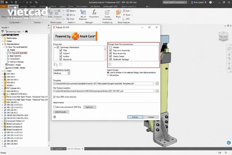Open help icon in Publish 3D PDF dialog
This screenshot has width=232, height=155.
54,117
